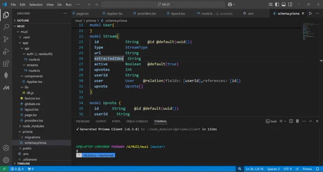
Task: Click the MUZI search box in title bar
Action: (163, 4)
